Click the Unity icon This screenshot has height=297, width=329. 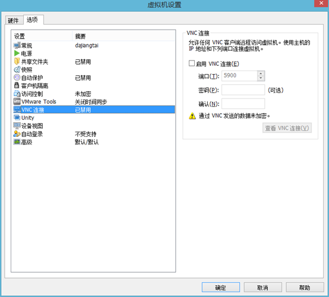(x=17, y=117)
